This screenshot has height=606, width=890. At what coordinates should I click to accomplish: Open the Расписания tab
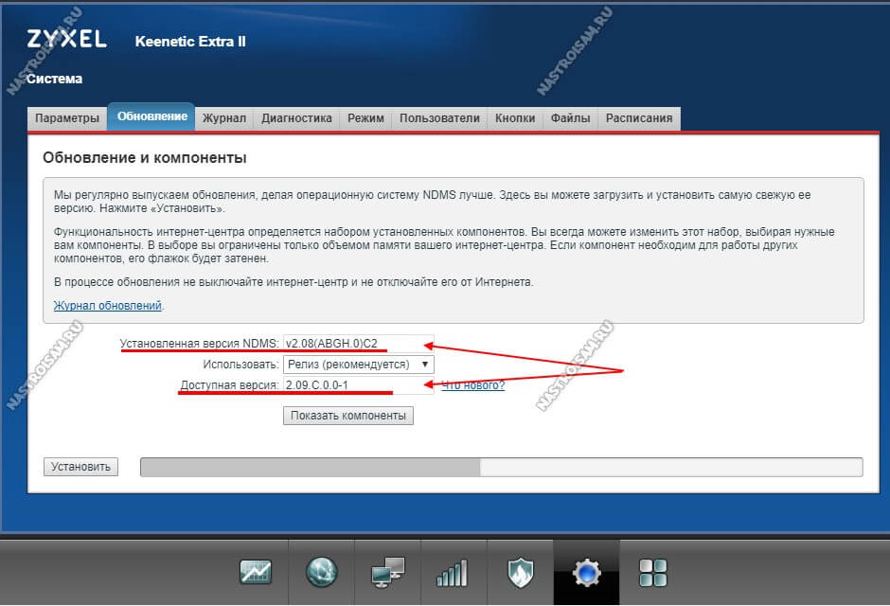tap(638, 118)
